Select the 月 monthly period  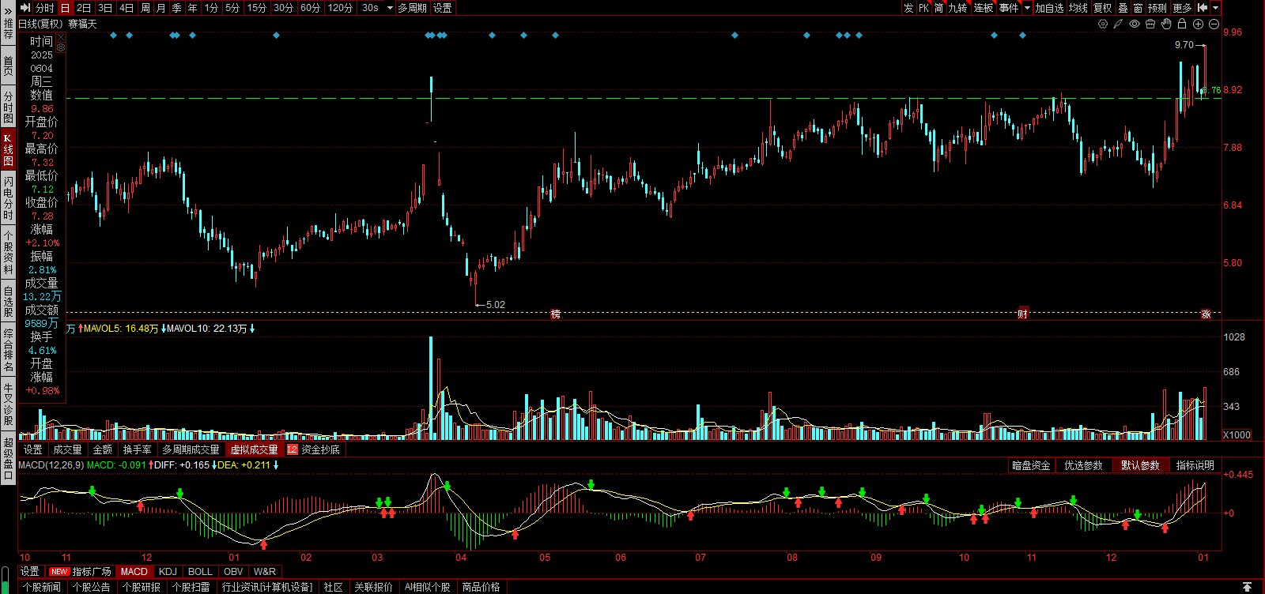(161, 8)
